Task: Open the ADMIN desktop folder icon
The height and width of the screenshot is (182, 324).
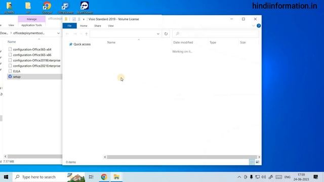Action: tap(9, 8)
